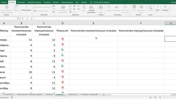
Task: Expand the Name Box dropdown arrow
Action: pyautogui.click(x=15, y=18)
